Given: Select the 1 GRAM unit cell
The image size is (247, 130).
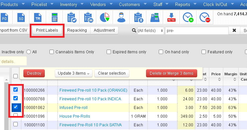Looking at the screenshot, I should pyautogui.click(x=138, y=116).
